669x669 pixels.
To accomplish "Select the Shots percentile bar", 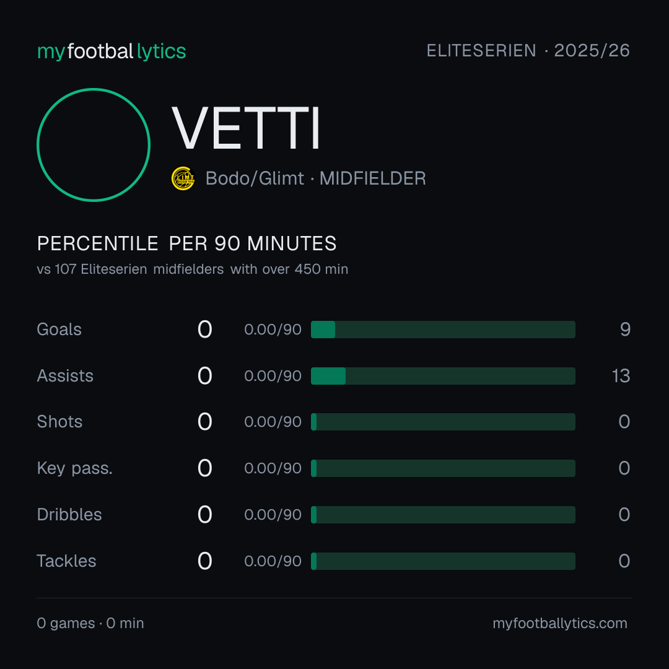I will tap(443, 422).
